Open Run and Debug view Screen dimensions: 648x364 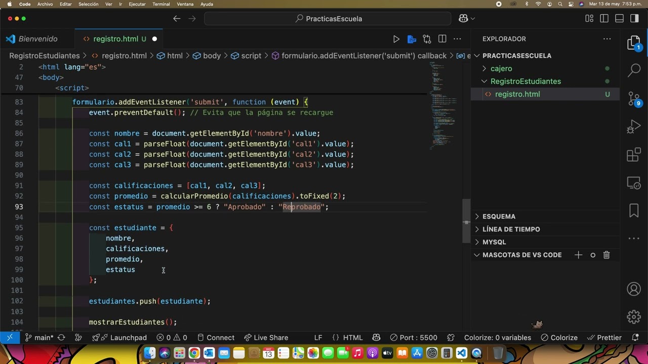pos(634,127)
